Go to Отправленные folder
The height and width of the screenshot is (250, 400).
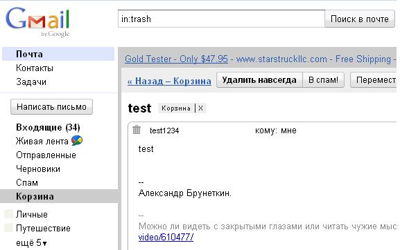46,155
